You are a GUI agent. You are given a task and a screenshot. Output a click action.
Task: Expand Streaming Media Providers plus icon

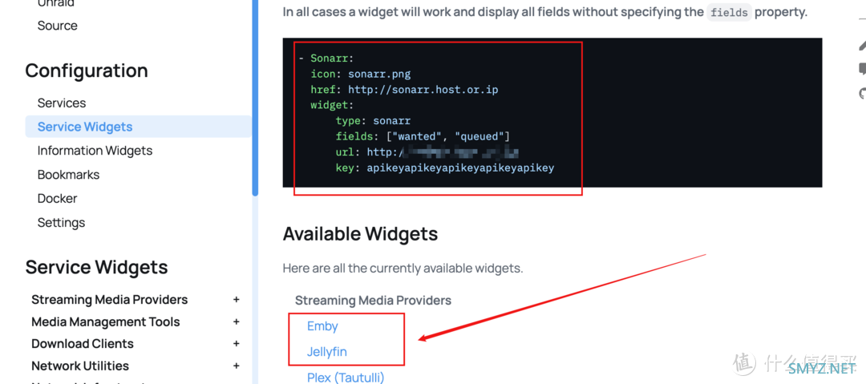[236, 300]
